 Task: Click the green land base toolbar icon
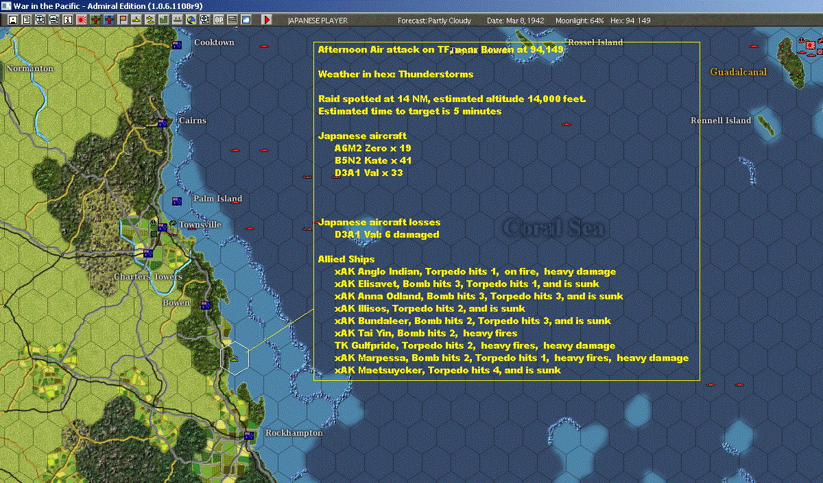click(164, 20)
